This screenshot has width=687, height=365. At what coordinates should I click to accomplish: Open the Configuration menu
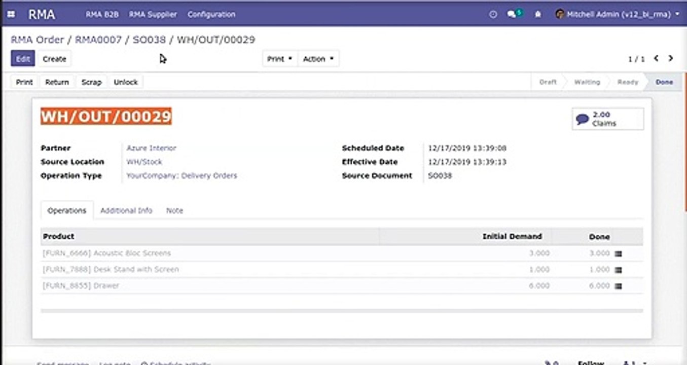211,15
